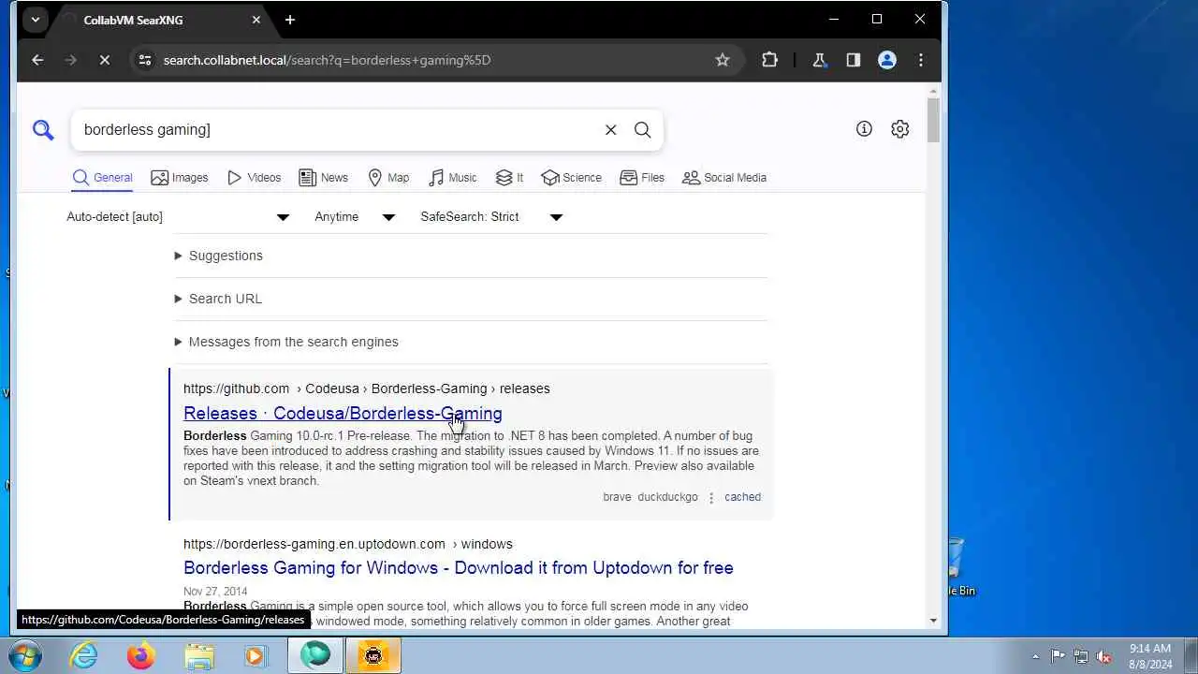The height and width of the screenshot is (674, 1198).
Task: Open Borderless Gaming Uptodown result link
Action: click(x=459, y=568)
